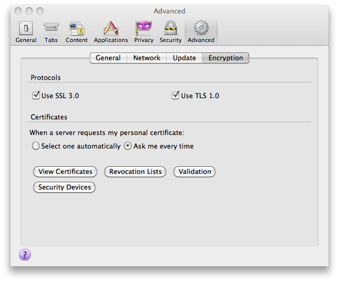Uncheck the Use TLS 1.0 option
Viewport: 339px width, 282px height.
pyautogui.click(x=175, y=96)
